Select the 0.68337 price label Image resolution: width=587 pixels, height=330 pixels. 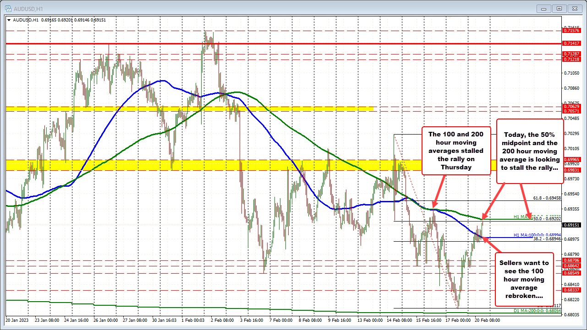[x=571, y=290]
